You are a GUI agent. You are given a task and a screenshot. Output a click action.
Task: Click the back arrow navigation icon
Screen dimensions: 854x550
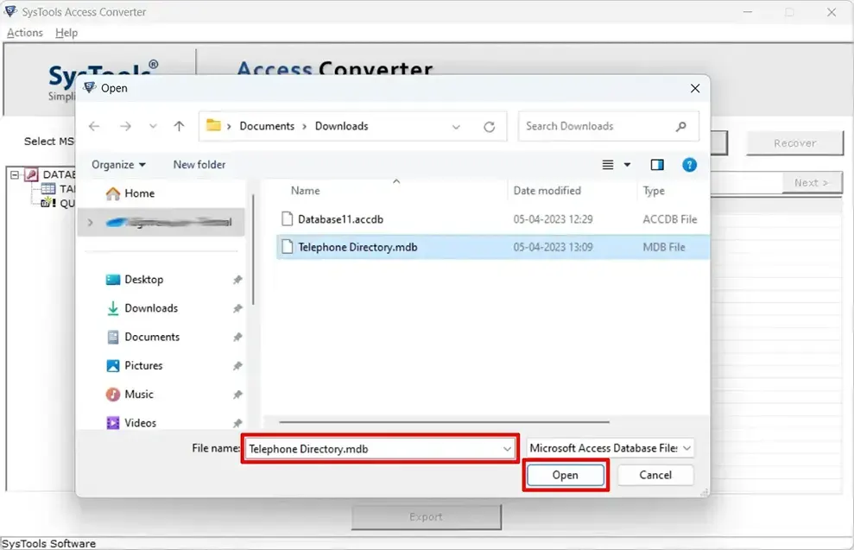94,126
